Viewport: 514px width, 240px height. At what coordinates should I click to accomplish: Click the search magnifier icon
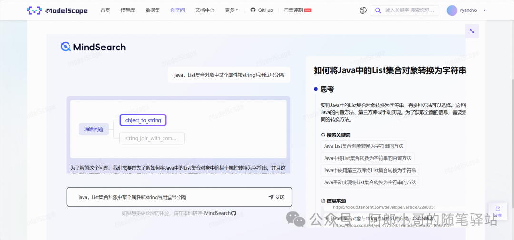378,10
